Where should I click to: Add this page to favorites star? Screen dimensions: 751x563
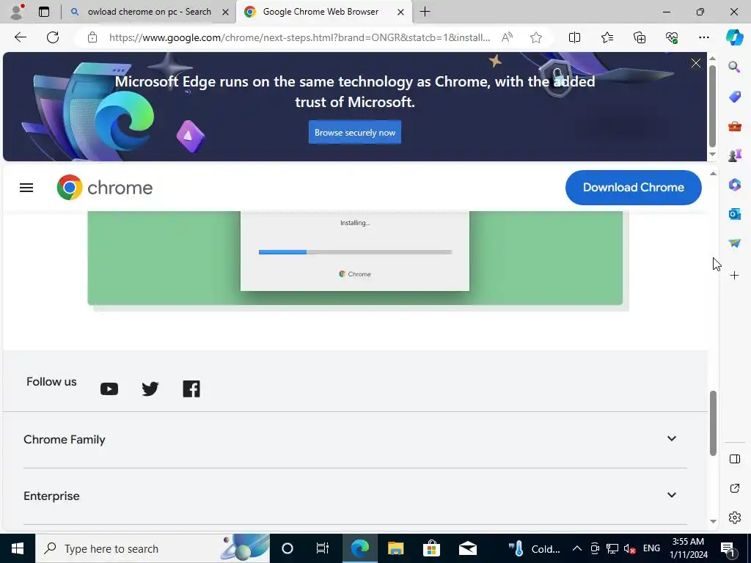point(536,37)
